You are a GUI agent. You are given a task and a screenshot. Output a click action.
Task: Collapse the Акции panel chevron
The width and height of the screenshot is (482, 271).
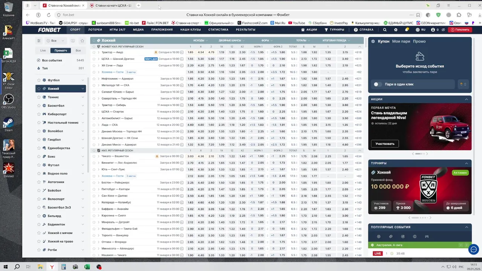(467, 99)
